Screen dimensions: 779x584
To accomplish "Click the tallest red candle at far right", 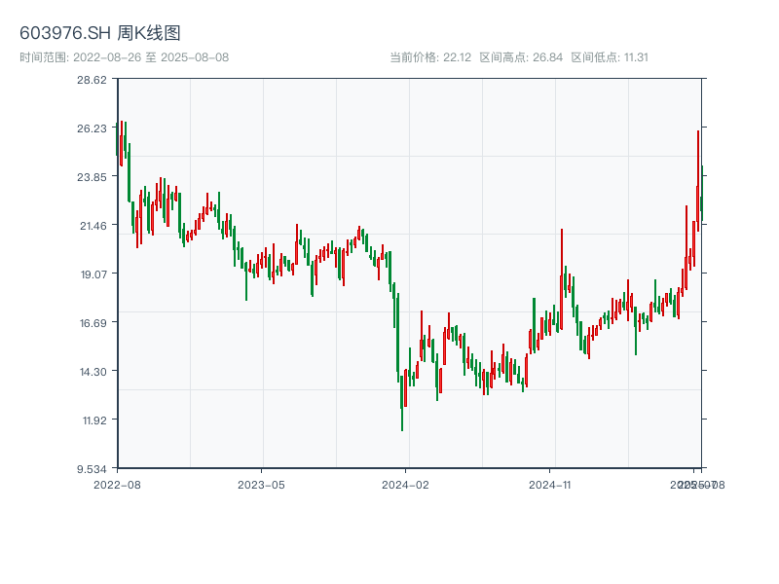I will (x=698, y=175).
